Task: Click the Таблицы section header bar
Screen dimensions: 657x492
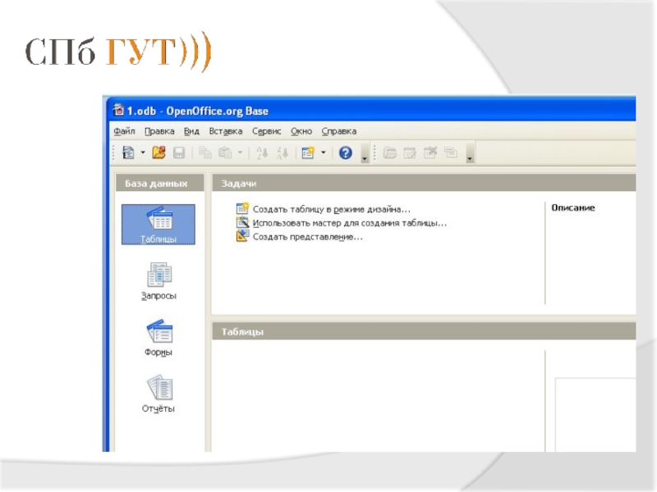Action: [424, 331]
